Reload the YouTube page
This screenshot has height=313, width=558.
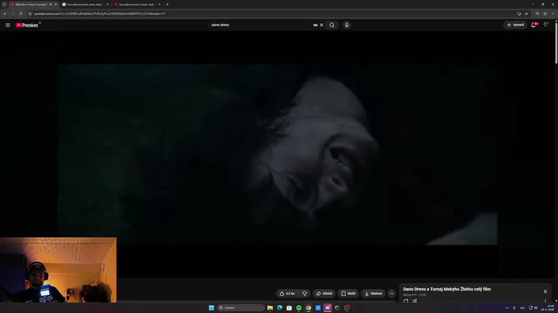coord(20,13)
